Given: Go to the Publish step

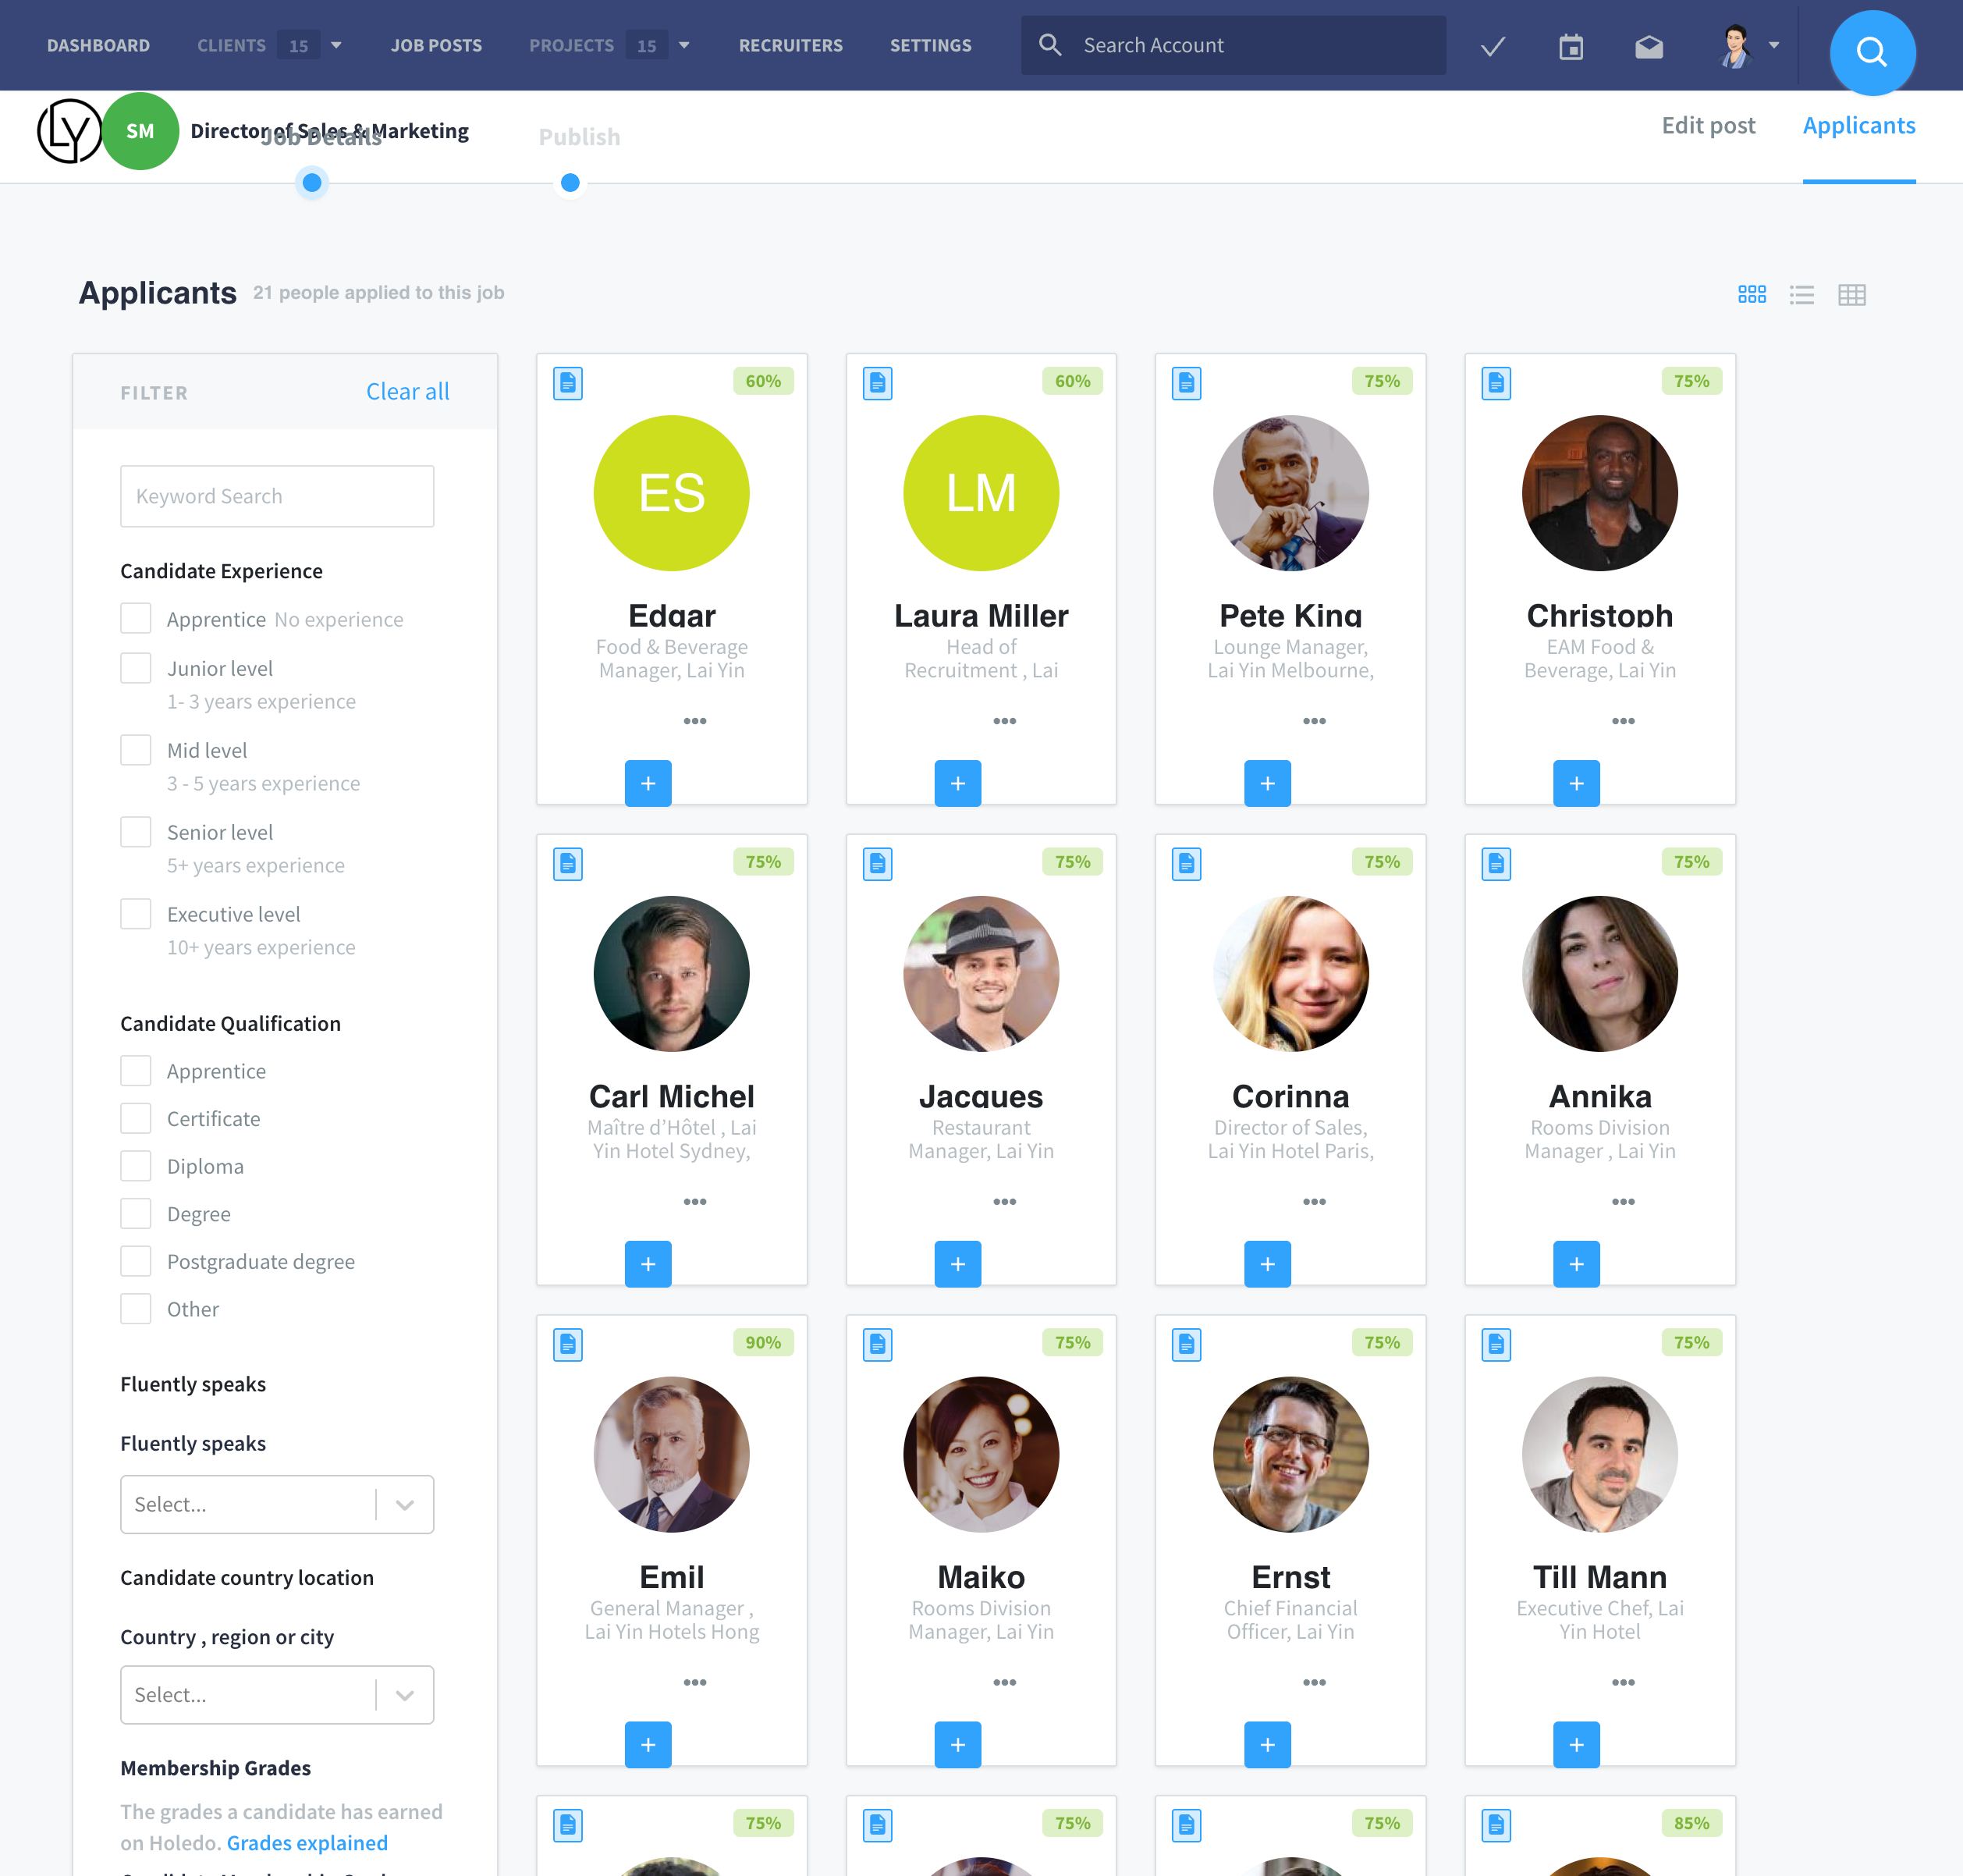Looking at the screenshot, I should coord(579,137).
